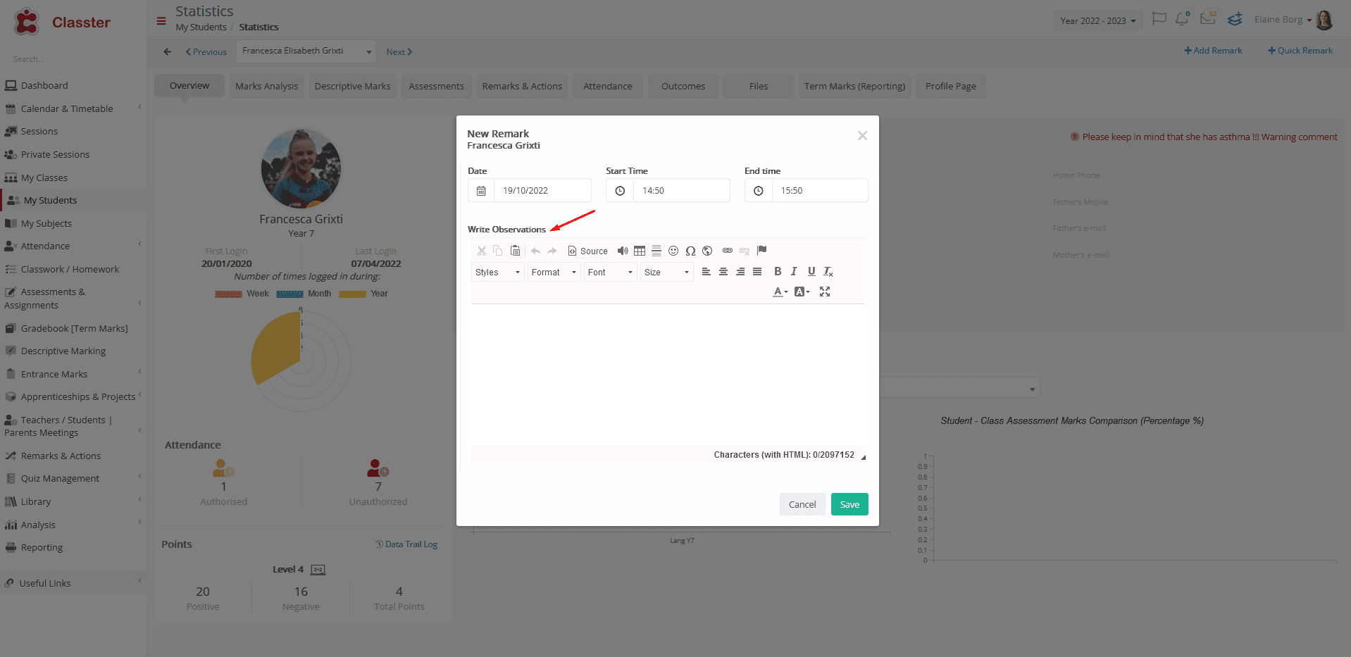Open the date calendar picker icon
The height and width of the screenshot is (657, 1351).
coord(481,191)
